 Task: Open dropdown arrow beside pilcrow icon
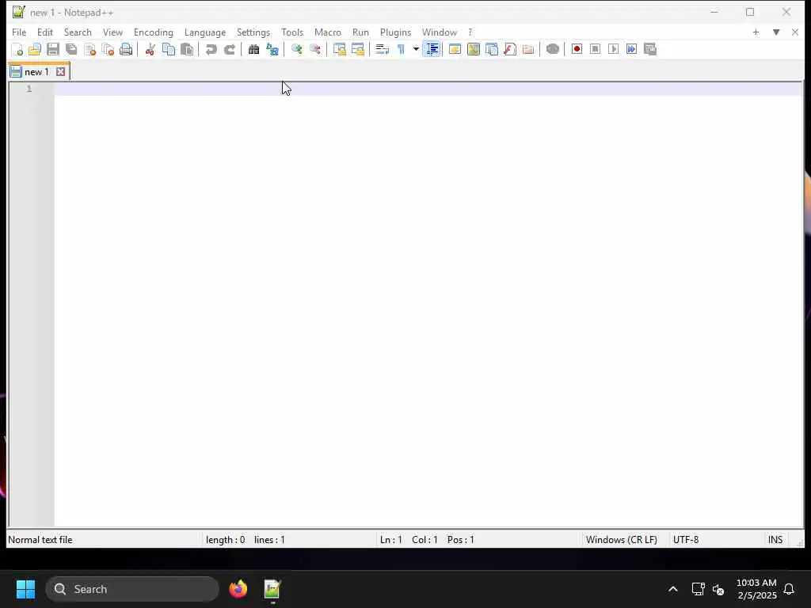click(x=416, y=49)
